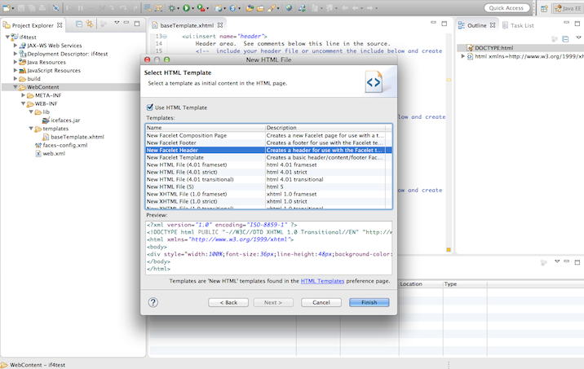Viewport: 584px width, 369px height.
Task: Open the HTML Templates preference link
Action: (322, 280)
